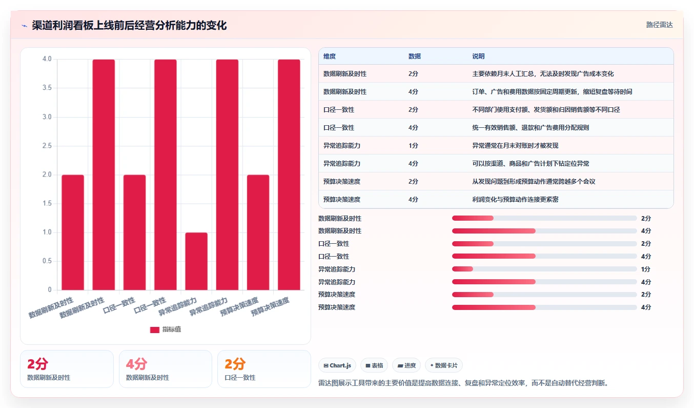Click the 异常追踪能力 chart bar reaching 4.0

[x=227, y=174]
